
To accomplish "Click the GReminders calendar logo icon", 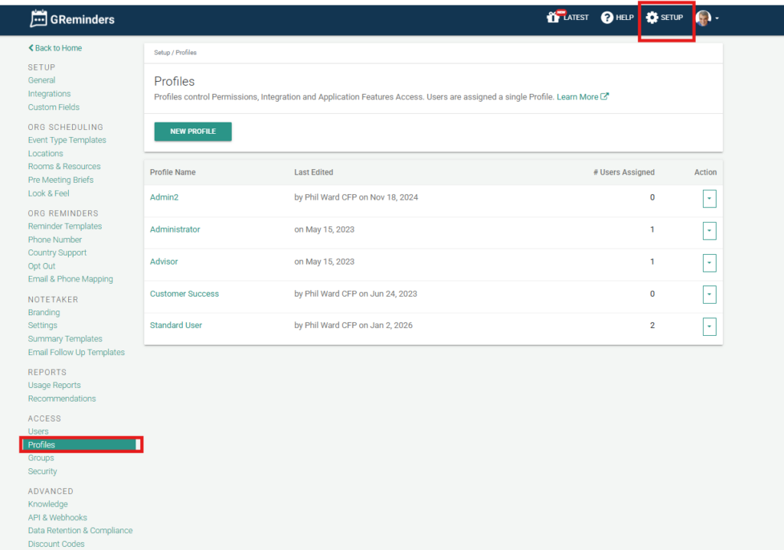I will tap(38, 18).
